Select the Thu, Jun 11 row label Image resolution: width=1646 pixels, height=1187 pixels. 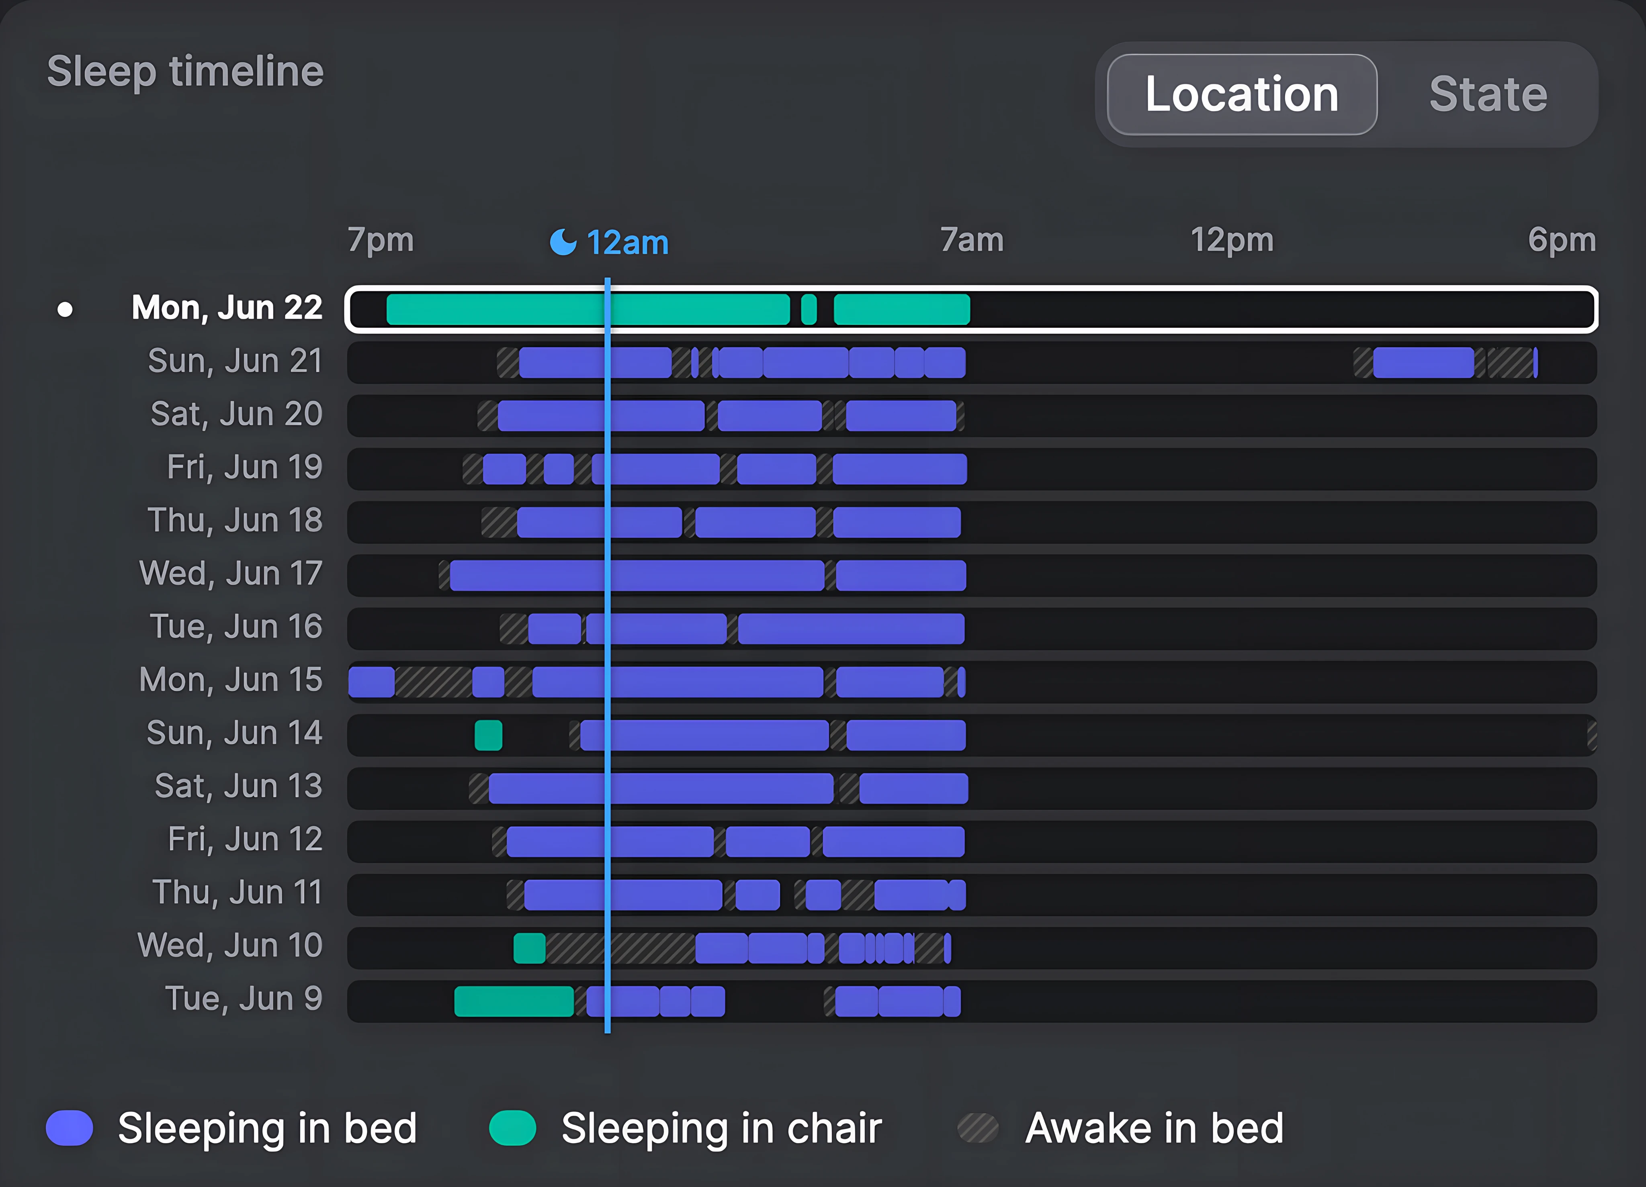(x=237, y=893)
